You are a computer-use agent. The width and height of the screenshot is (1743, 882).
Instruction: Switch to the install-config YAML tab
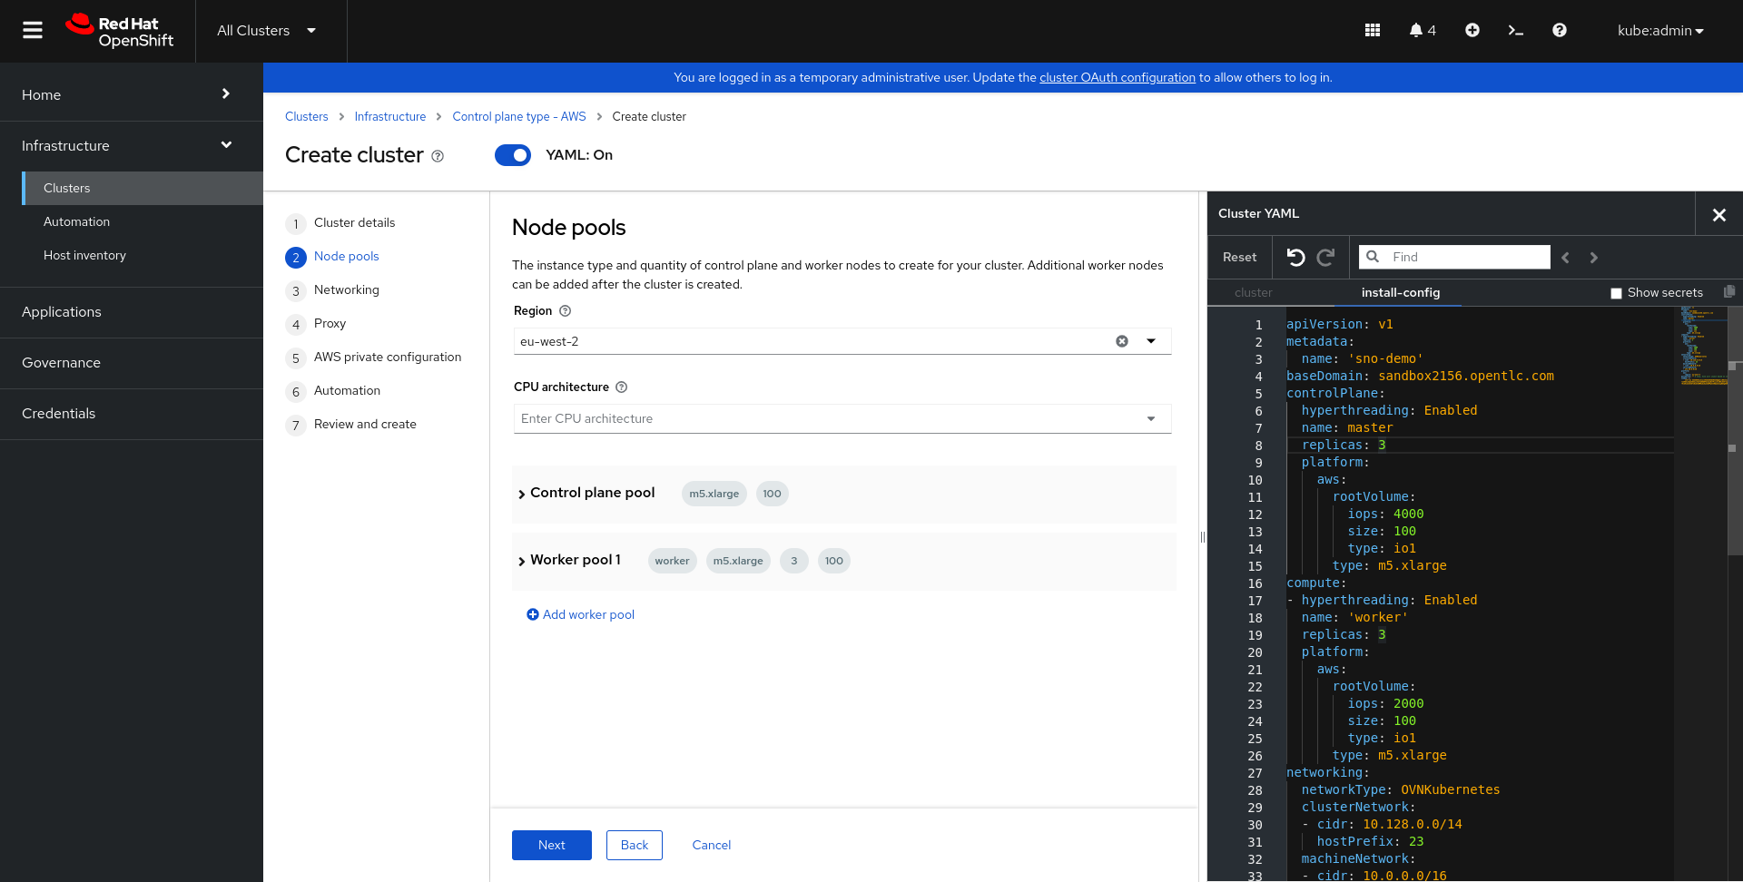[1401, 292]
